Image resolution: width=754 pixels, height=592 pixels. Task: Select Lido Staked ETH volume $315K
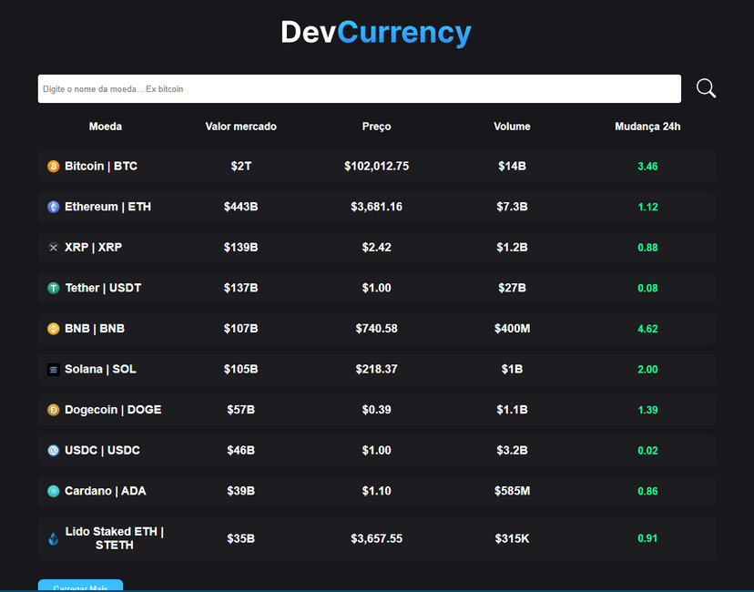click(512, 538)
